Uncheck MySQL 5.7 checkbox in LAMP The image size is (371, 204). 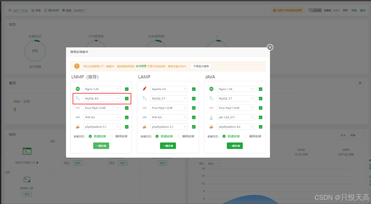point(194,99)
